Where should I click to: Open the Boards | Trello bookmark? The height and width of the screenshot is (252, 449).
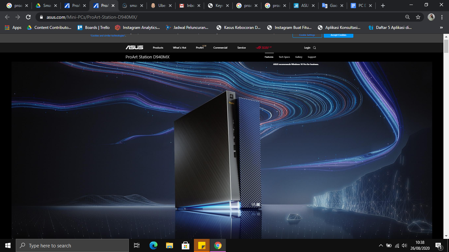(x=93, y=28)
